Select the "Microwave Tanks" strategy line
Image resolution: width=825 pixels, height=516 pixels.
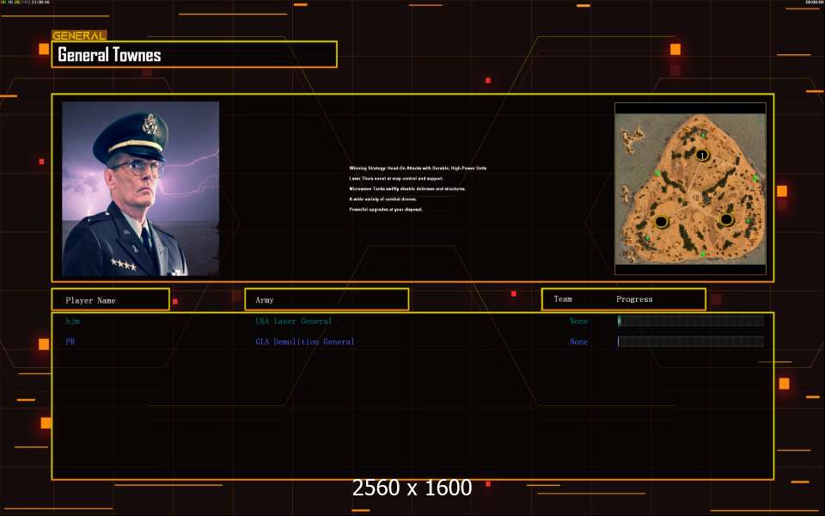pyautogui.click(x=407, y=188)
